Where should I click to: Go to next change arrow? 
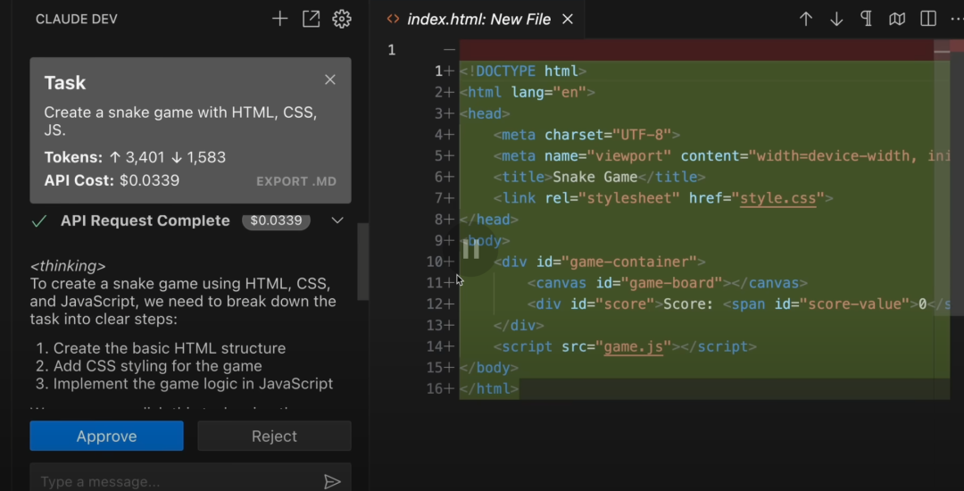(836, 19)
